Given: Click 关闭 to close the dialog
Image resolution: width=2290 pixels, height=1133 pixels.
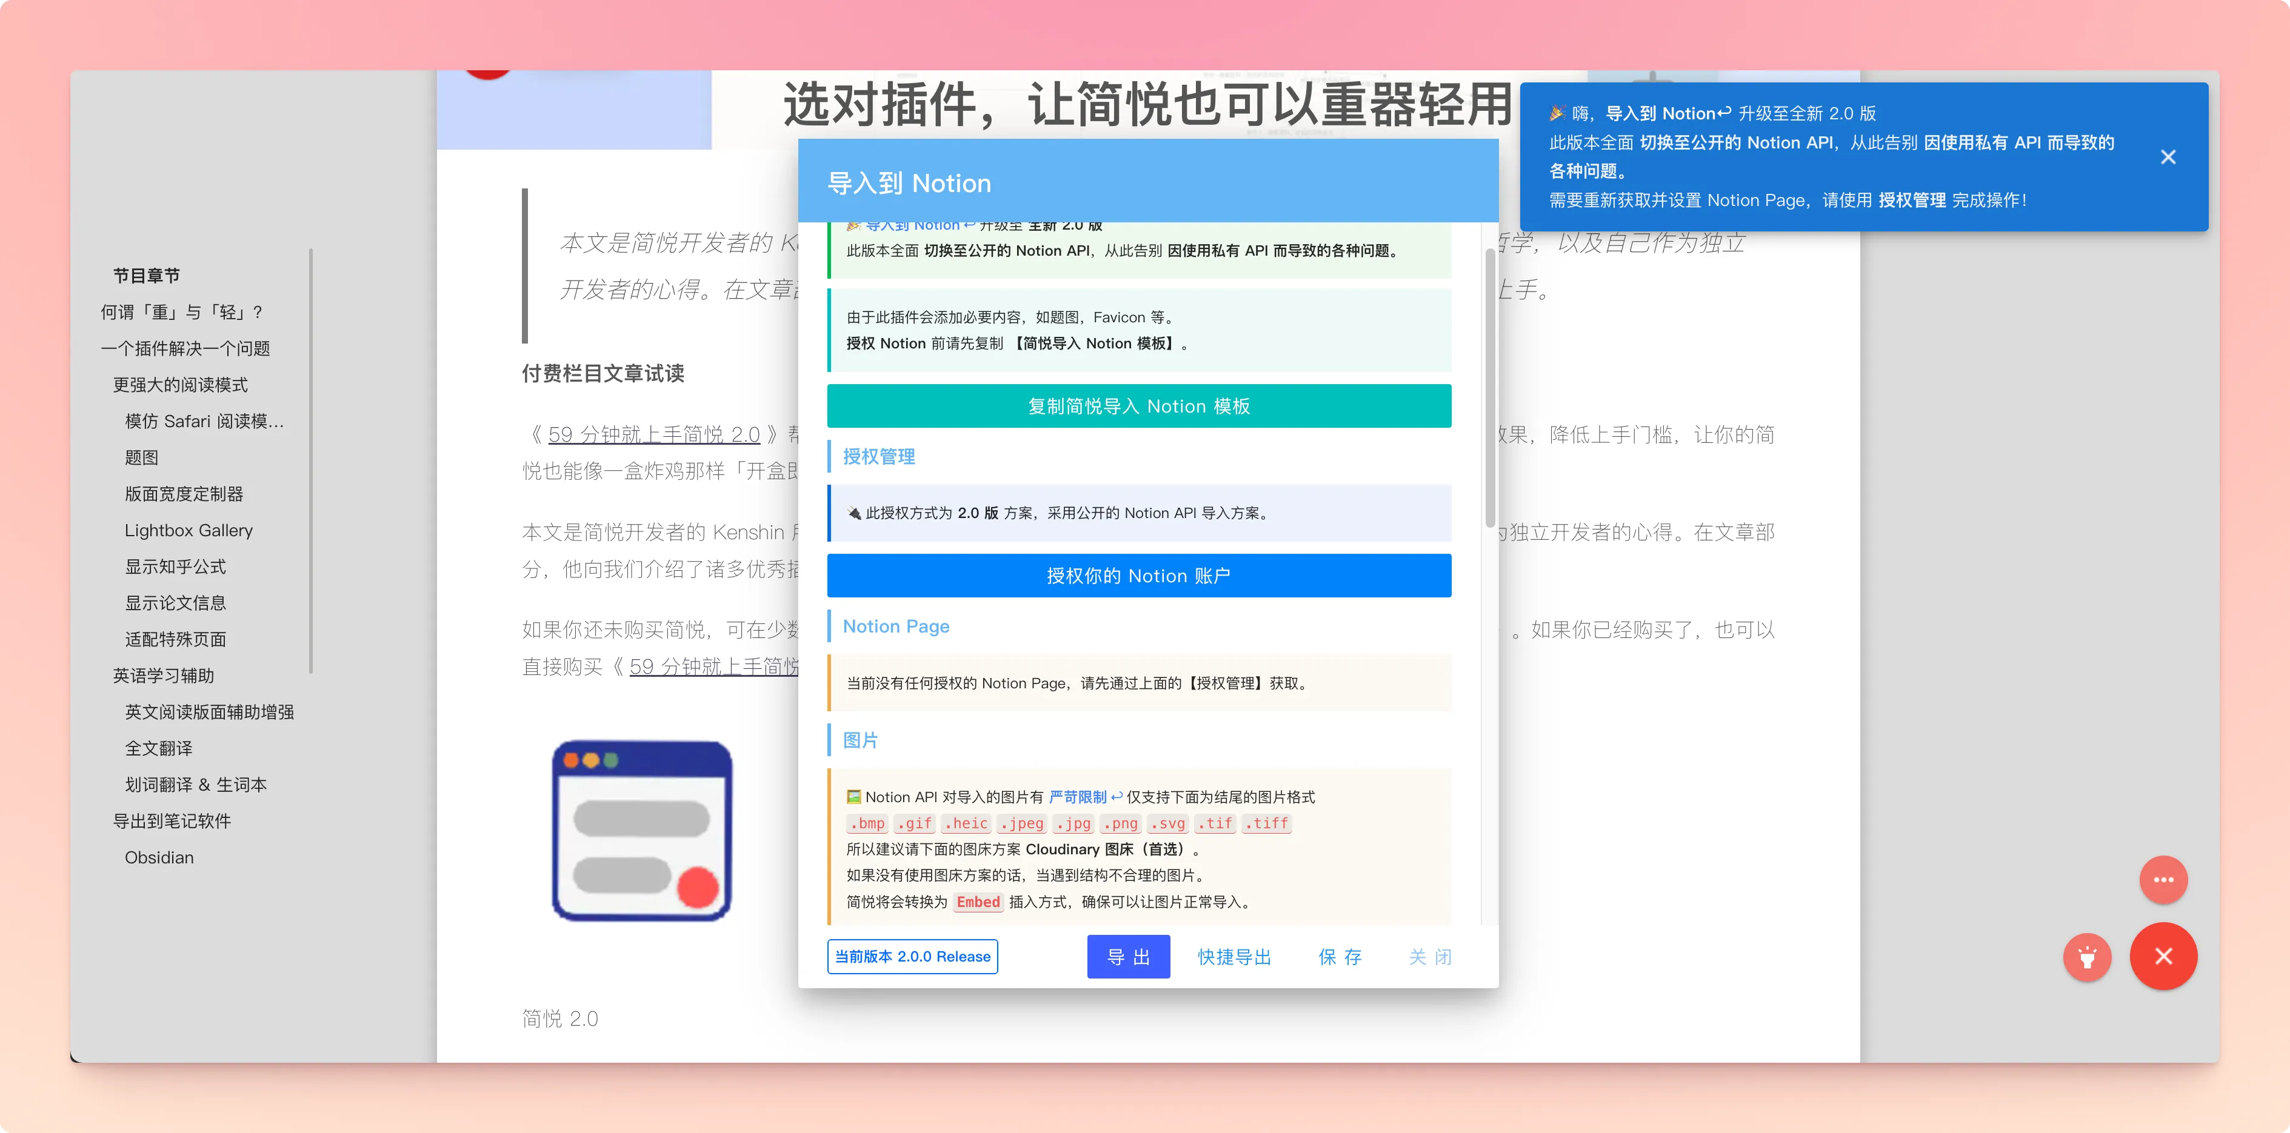Looking at the screenshot, I should [x=1429, y=957].
